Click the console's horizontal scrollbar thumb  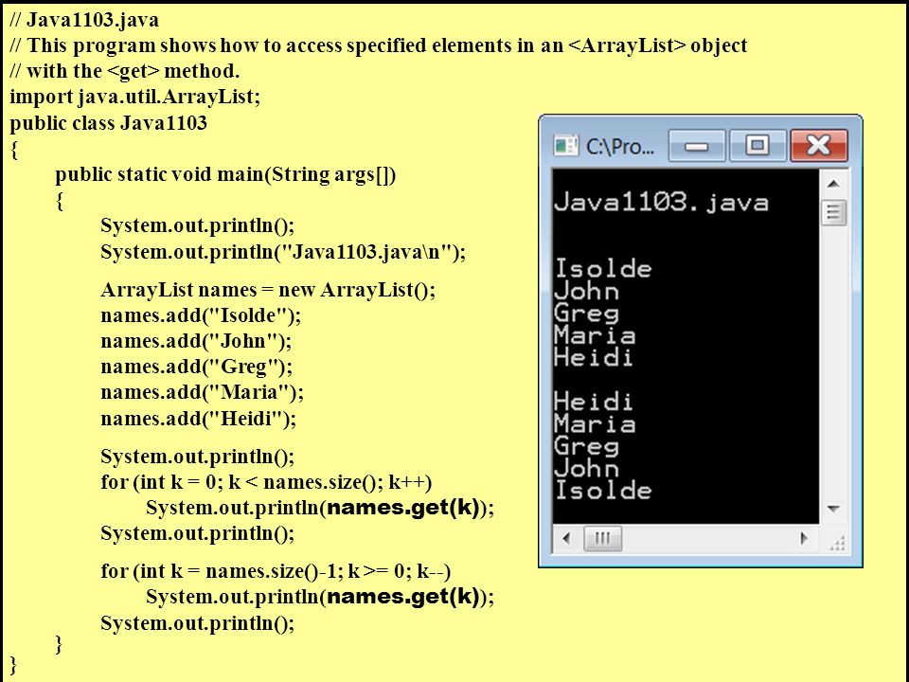pyautogui.click(x=602, y=538)
